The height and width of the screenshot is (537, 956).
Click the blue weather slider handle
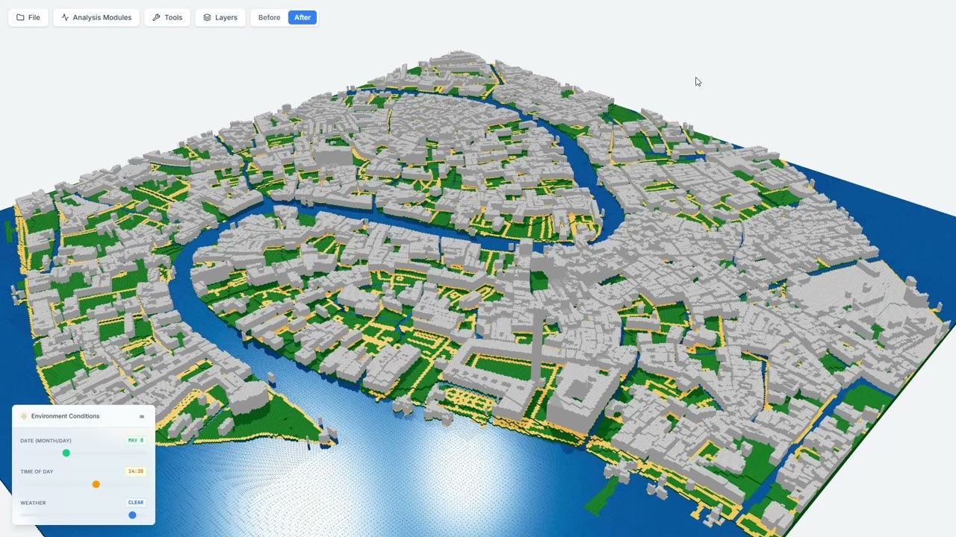click(132, 515)
